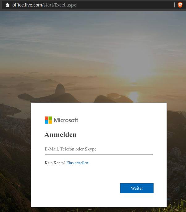
Task: Click the vertical divider beside Brave shield icon
Action: coord(174,5)
